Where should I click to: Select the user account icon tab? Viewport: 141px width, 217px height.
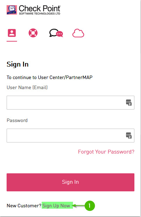12,33
